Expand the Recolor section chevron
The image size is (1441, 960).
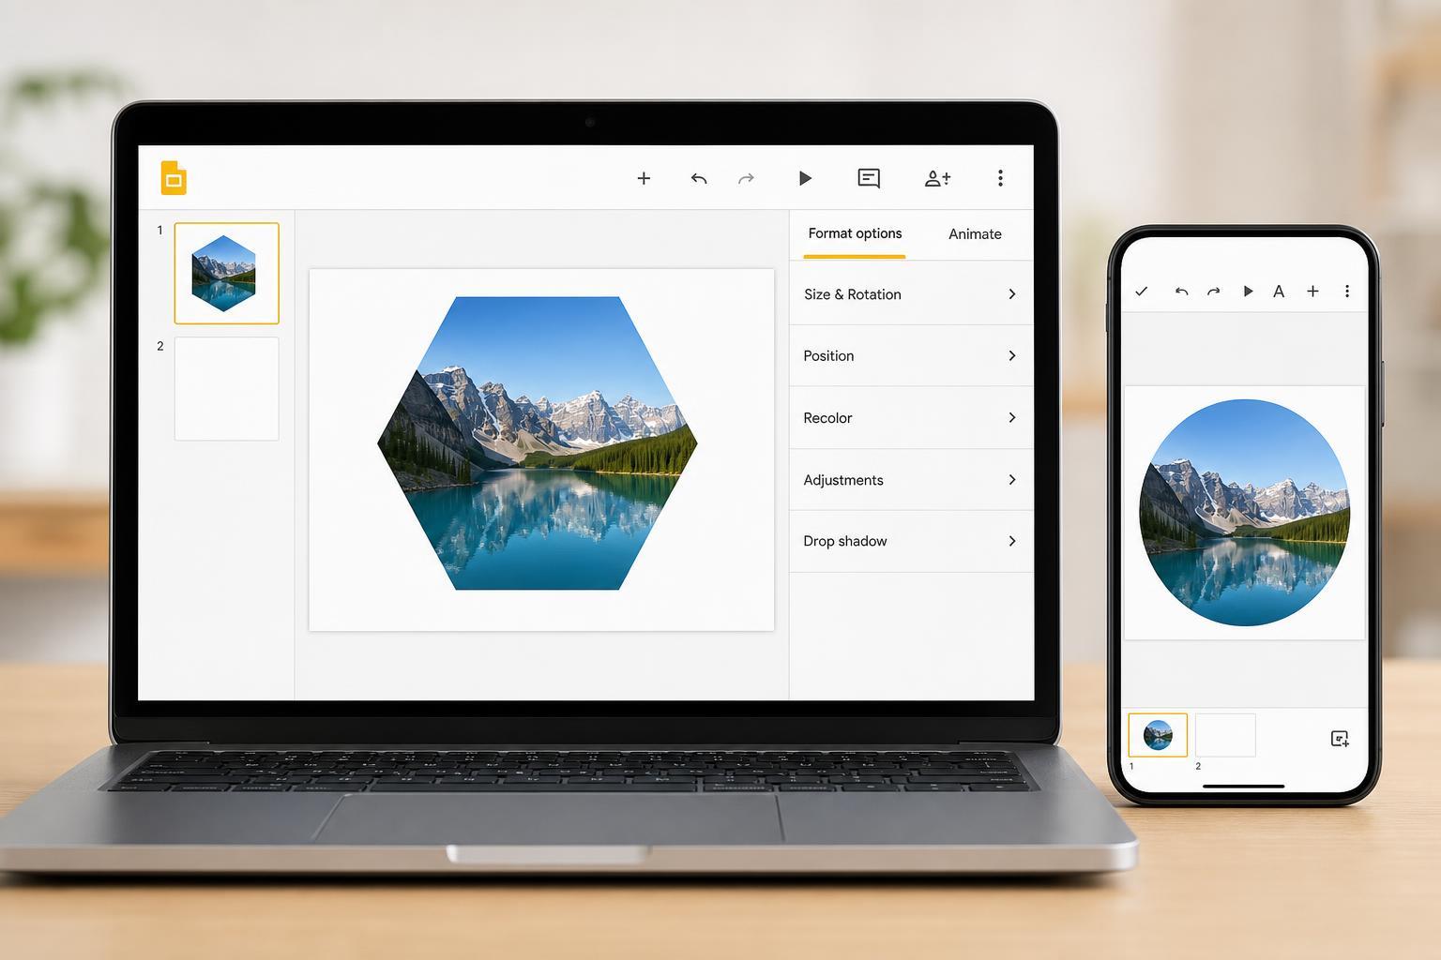click(x=1012, y=417)
